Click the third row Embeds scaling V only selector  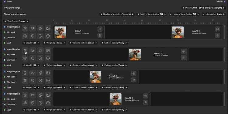click(x=114, y=88)
